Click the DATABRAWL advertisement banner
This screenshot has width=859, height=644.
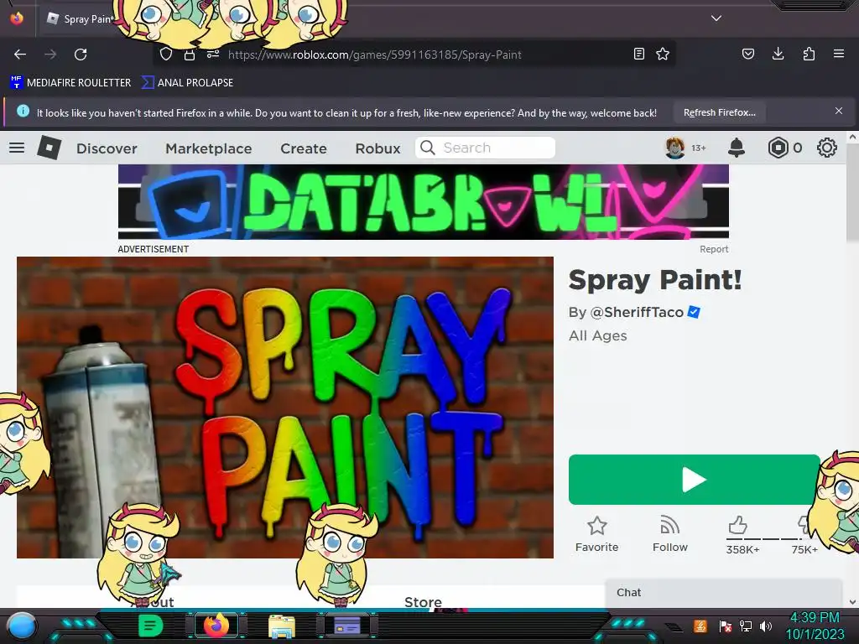click(424, 202)
